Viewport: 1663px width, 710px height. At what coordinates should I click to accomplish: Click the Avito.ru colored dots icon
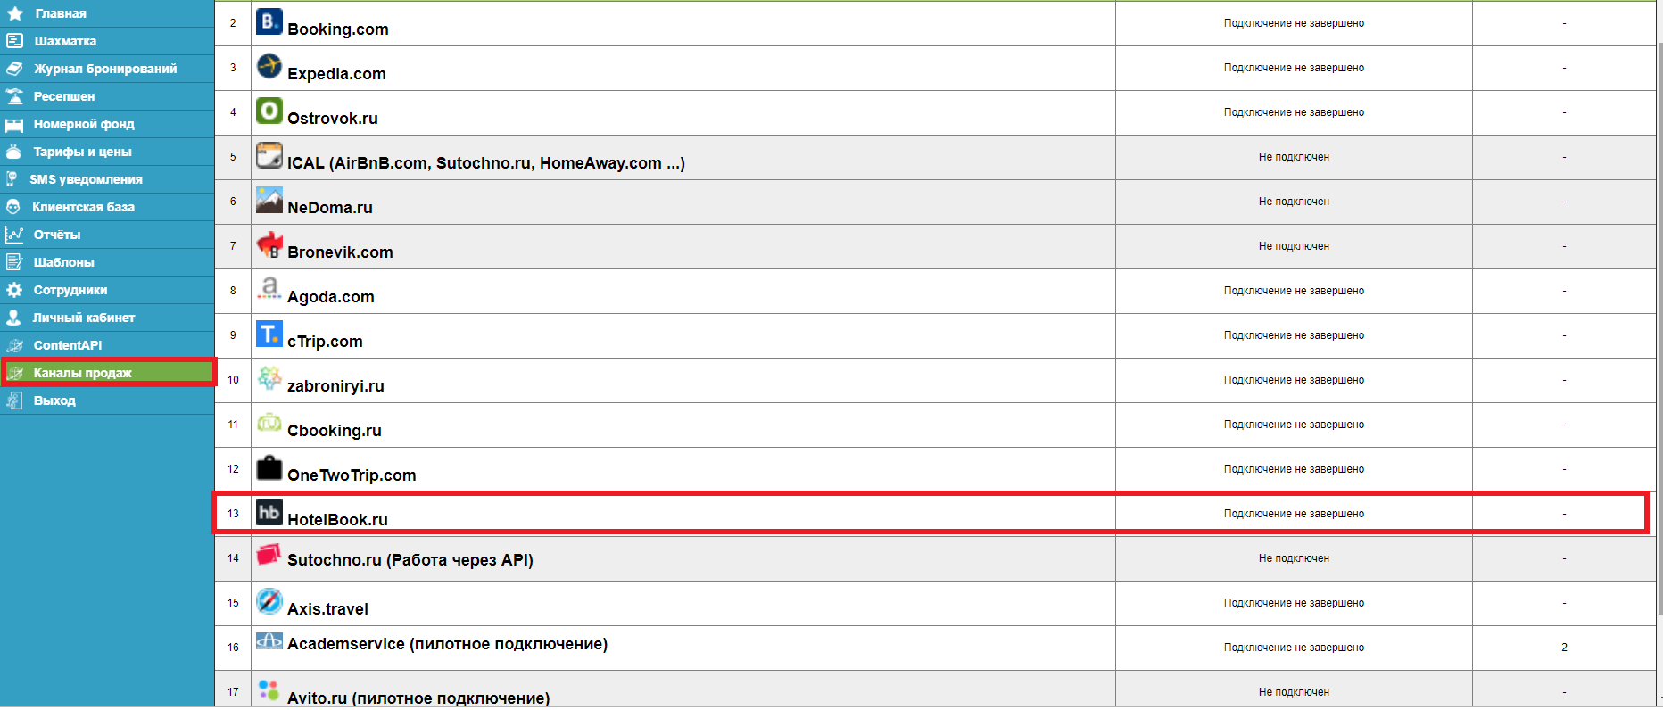point(269,689)
